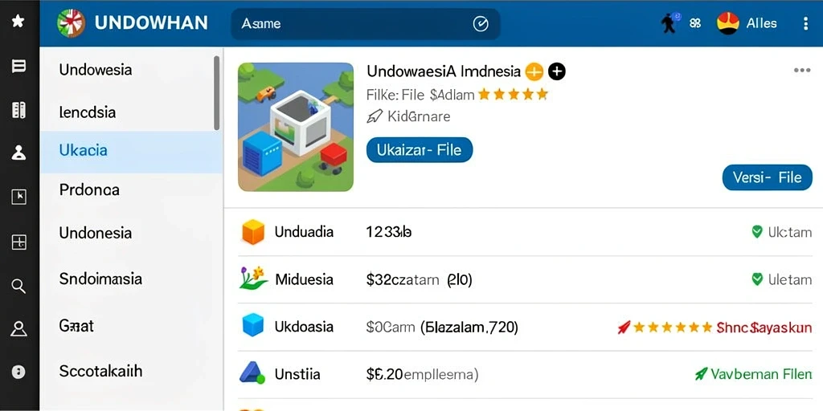Toggle green shield Uktam on Unduadia row
The width and height of the screenshot is (823, 411).
click(x=757, y=232)
